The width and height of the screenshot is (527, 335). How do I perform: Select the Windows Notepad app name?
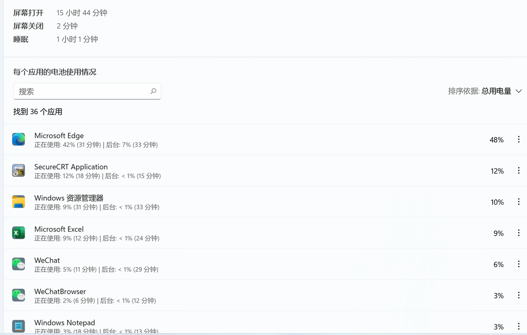click(65, 323)
